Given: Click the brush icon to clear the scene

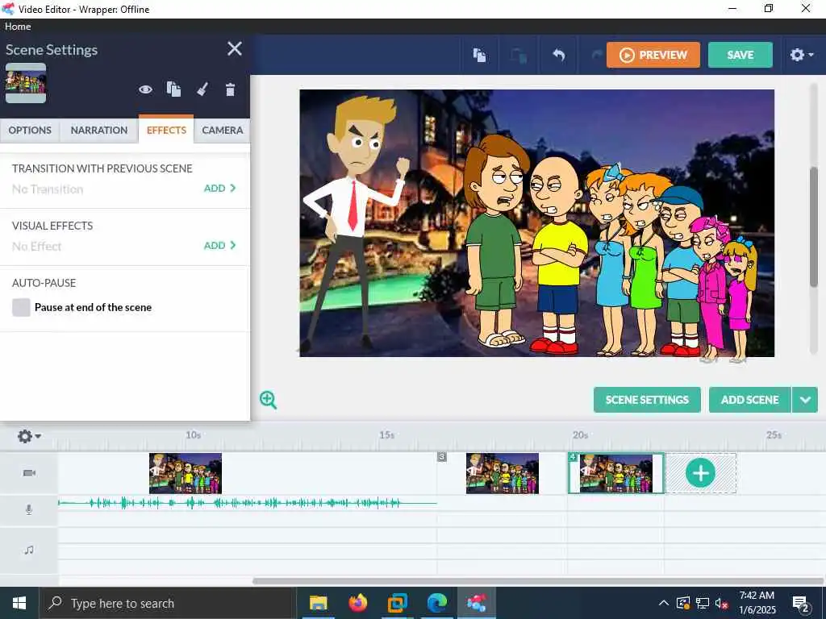Looking at the screenshot, I should pos(202,89).
